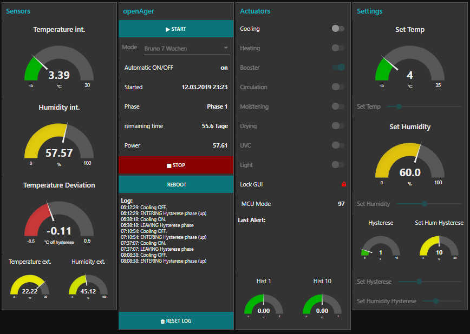Viewport: 470px width, 334px height.
Task: Click log entry '07:10:54: Cooling OFF.'
Action: pos(144,231)
